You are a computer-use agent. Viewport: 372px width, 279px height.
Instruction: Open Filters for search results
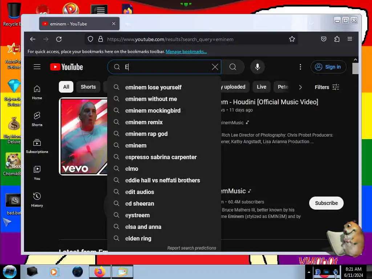[327, 87]
